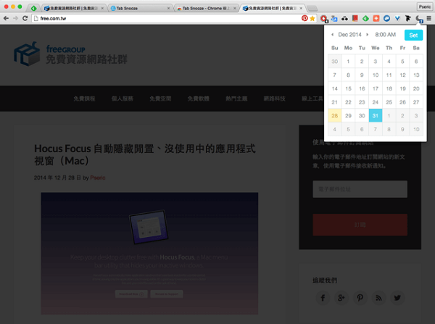Click the Twitter follow icon
This screenshot has height=324, width=435.
click(x=397, y=298)
